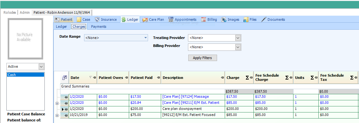Switch to the Payments sub-tab

[99, 27]
